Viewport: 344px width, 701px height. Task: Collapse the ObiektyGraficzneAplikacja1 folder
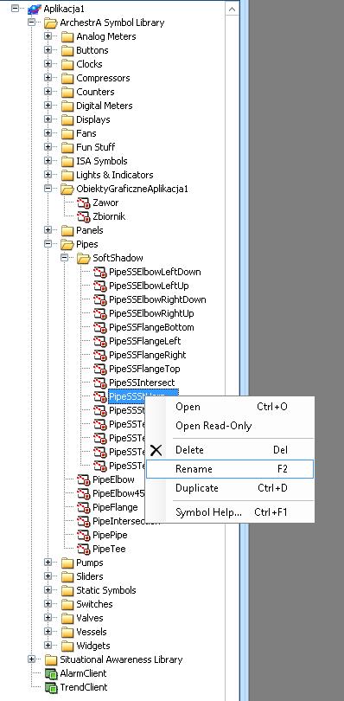[48, 189]
